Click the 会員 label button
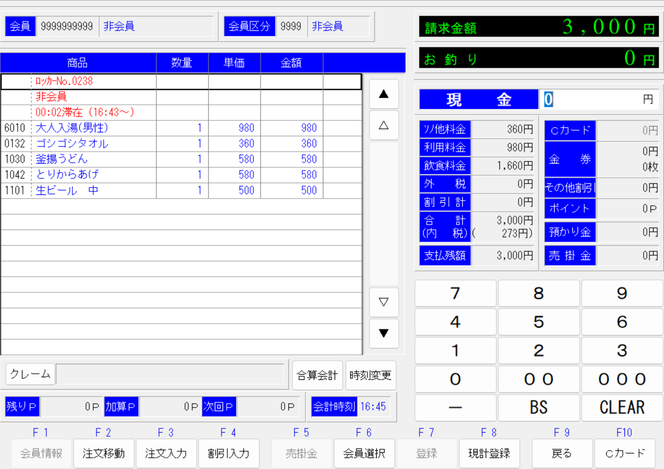The image size is (664, 469). point(20,27)
